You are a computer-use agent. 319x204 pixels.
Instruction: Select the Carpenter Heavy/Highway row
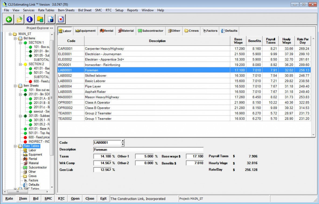(x=184, y=49)
